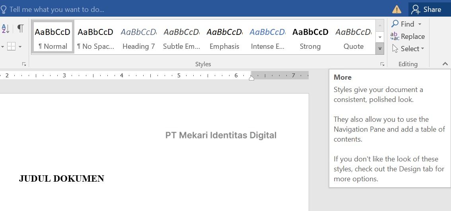
Task: Collapse the ribbon with the chevron
Action: pos(445,64)
